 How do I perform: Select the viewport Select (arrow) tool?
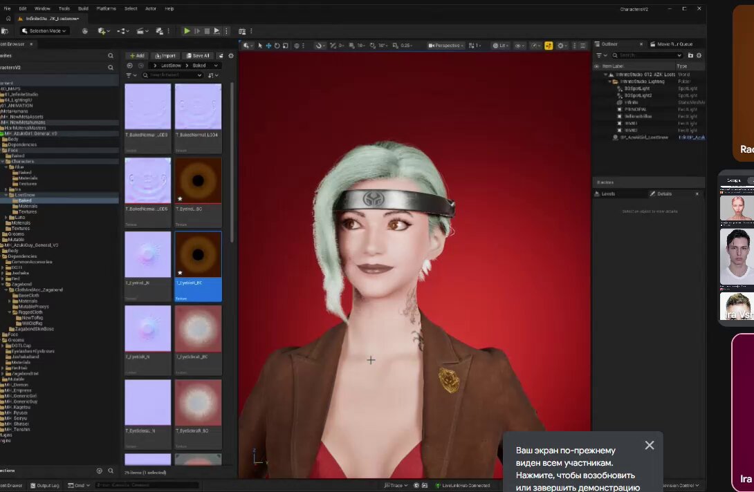pos(260,46)
